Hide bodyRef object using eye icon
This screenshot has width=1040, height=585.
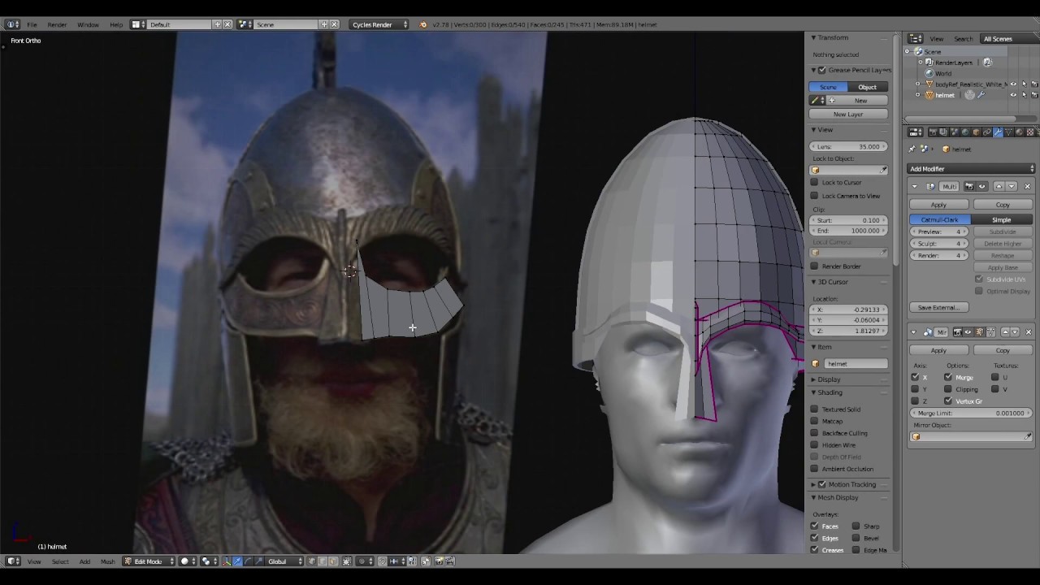(x=1013, y=84)
